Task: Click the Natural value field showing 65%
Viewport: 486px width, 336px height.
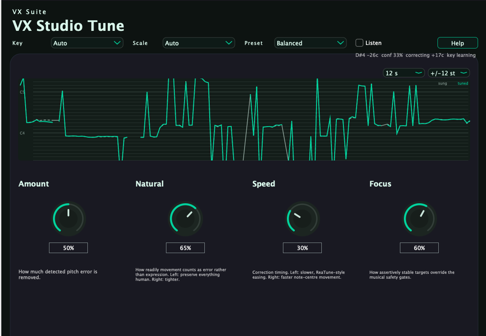Action: (185, 248)
